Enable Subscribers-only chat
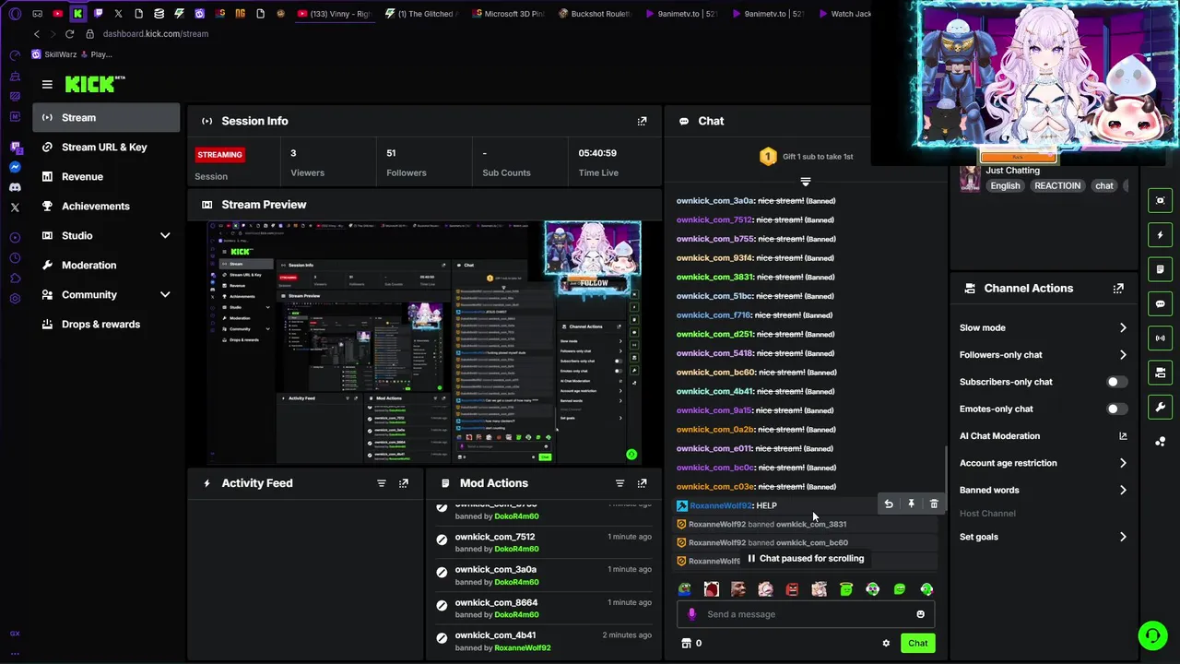Screen dimensions: 1180x664 (x=1115, y=382)
